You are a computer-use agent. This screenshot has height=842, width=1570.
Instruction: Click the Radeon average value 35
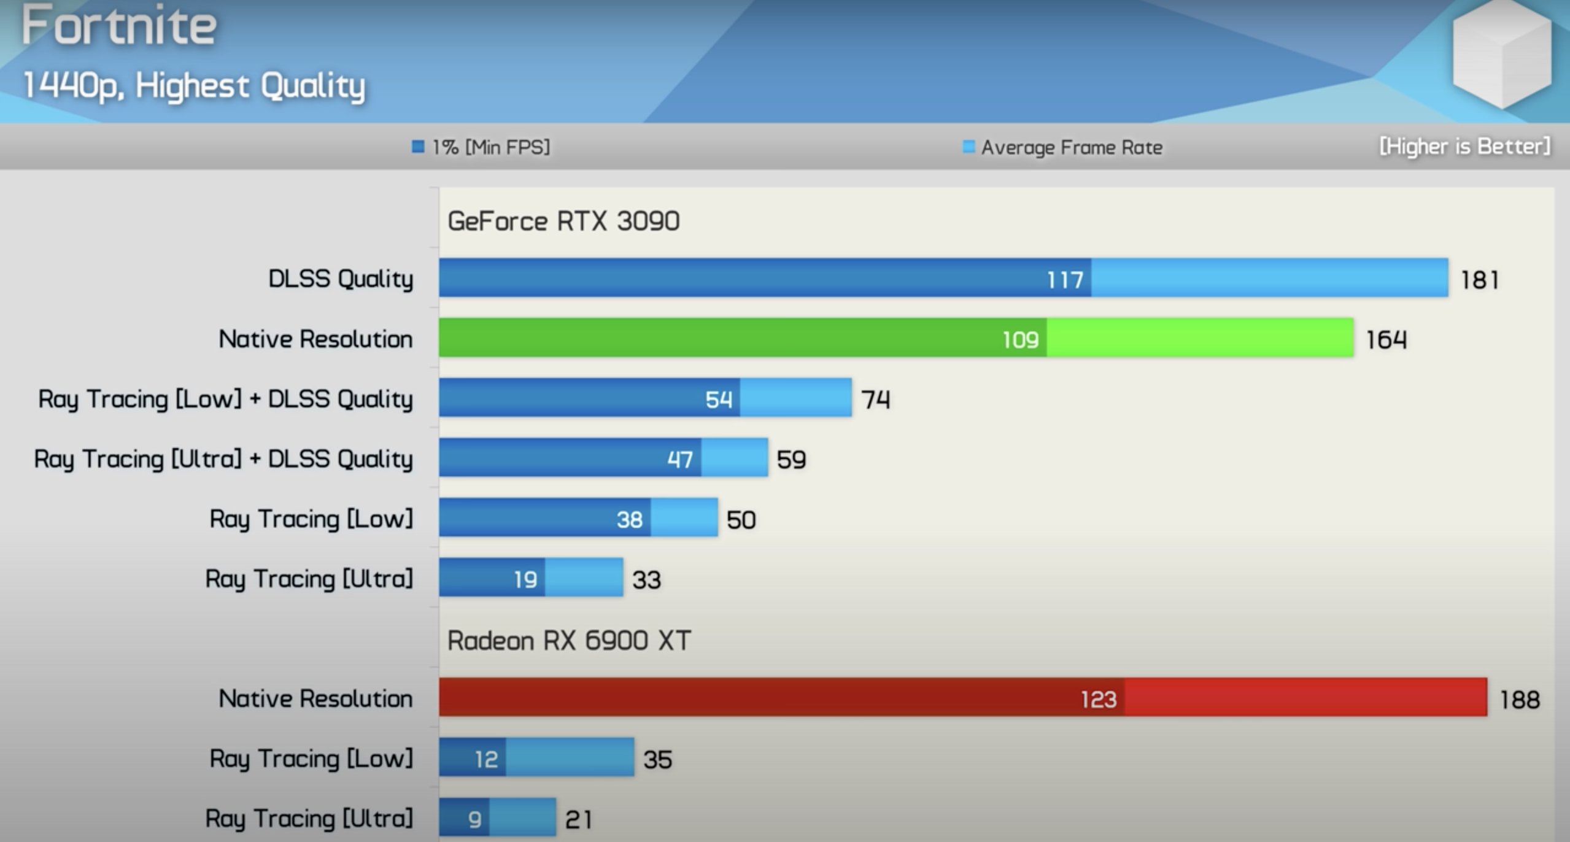click(x=658, y=760)
